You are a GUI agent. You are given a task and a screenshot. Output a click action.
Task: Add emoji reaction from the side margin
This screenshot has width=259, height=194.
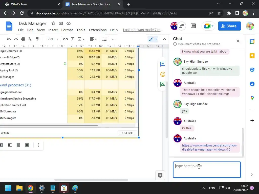pyautogui.click(x=163, y=74)
